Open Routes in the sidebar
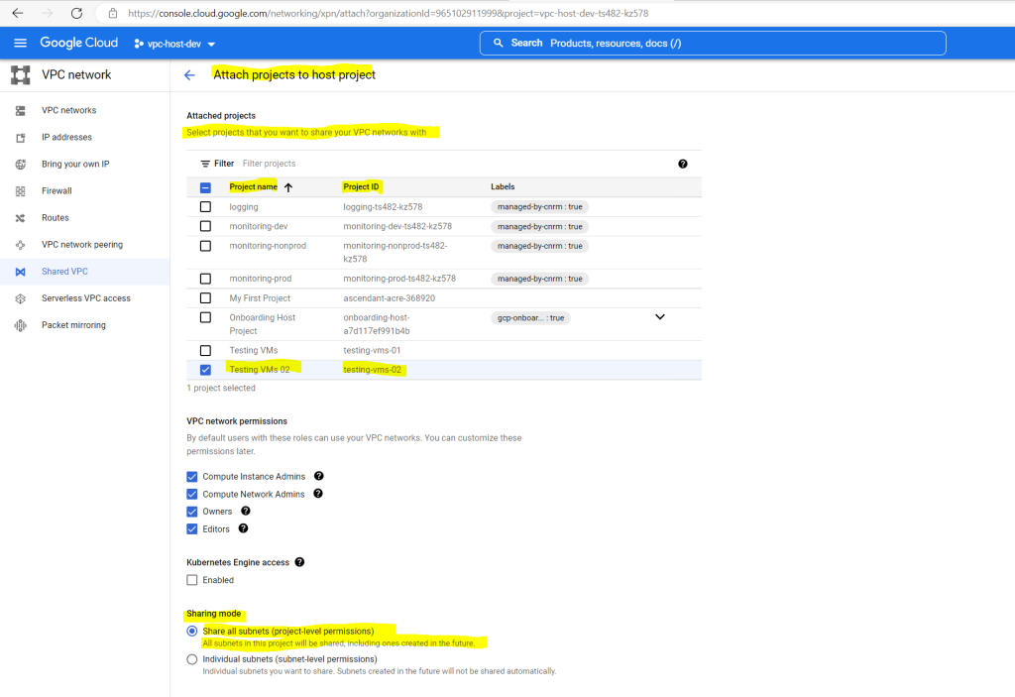Image resolution: width=1015 pixels, height=697 pixels. coord(56,218)
